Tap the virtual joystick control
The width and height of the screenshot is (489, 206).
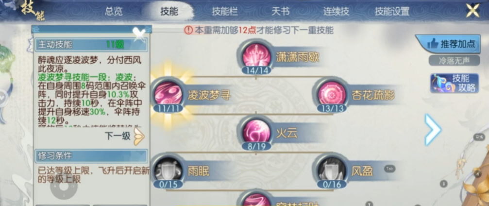pyautogui.click(x=64, y=188)
